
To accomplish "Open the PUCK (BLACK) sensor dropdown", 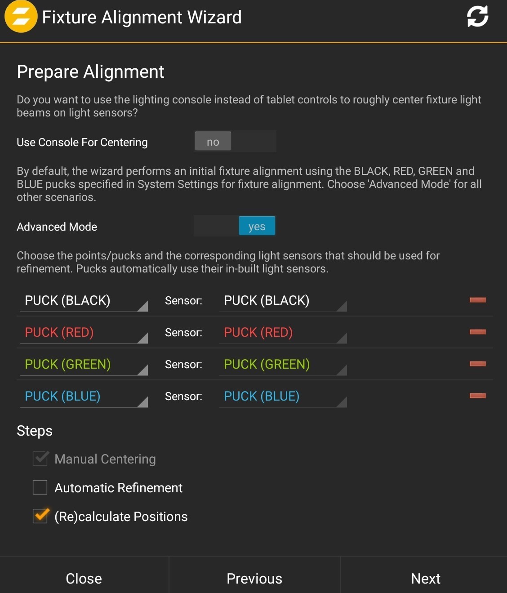I will [x=283, y=301].
